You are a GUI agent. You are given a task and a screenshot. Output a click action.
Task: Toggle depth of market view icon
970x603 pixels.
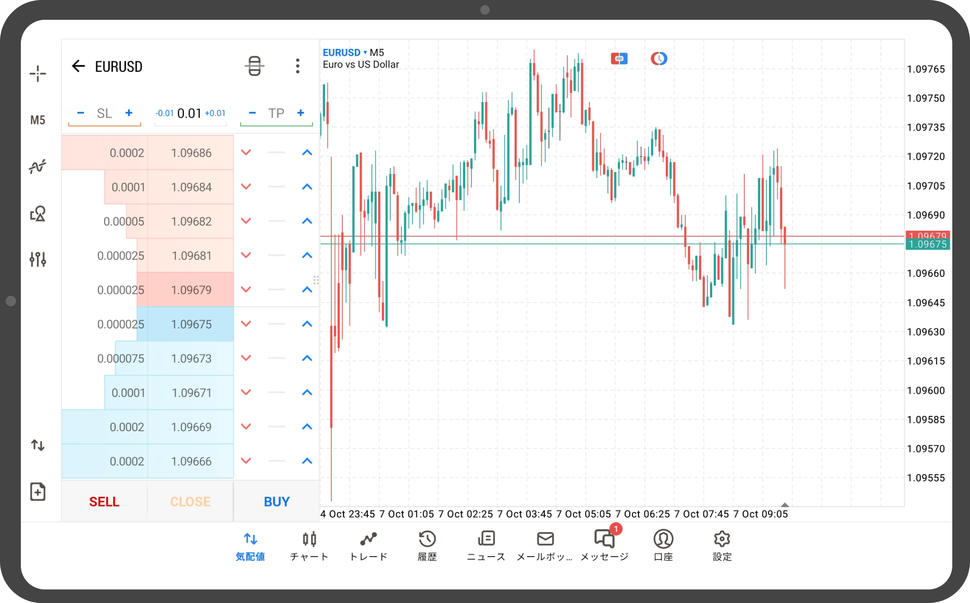tap(254, 66)
